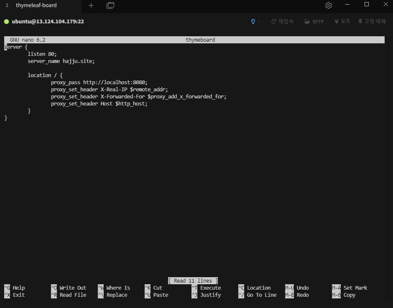Click the thymeboard file name in title bar

[x=200, y=40]
